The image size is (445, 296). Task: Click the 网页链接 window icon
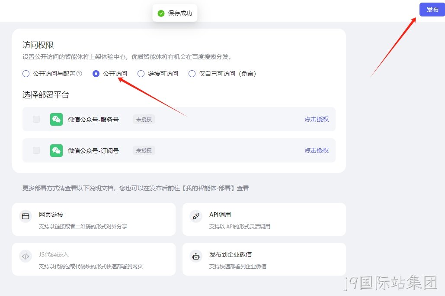26,216
